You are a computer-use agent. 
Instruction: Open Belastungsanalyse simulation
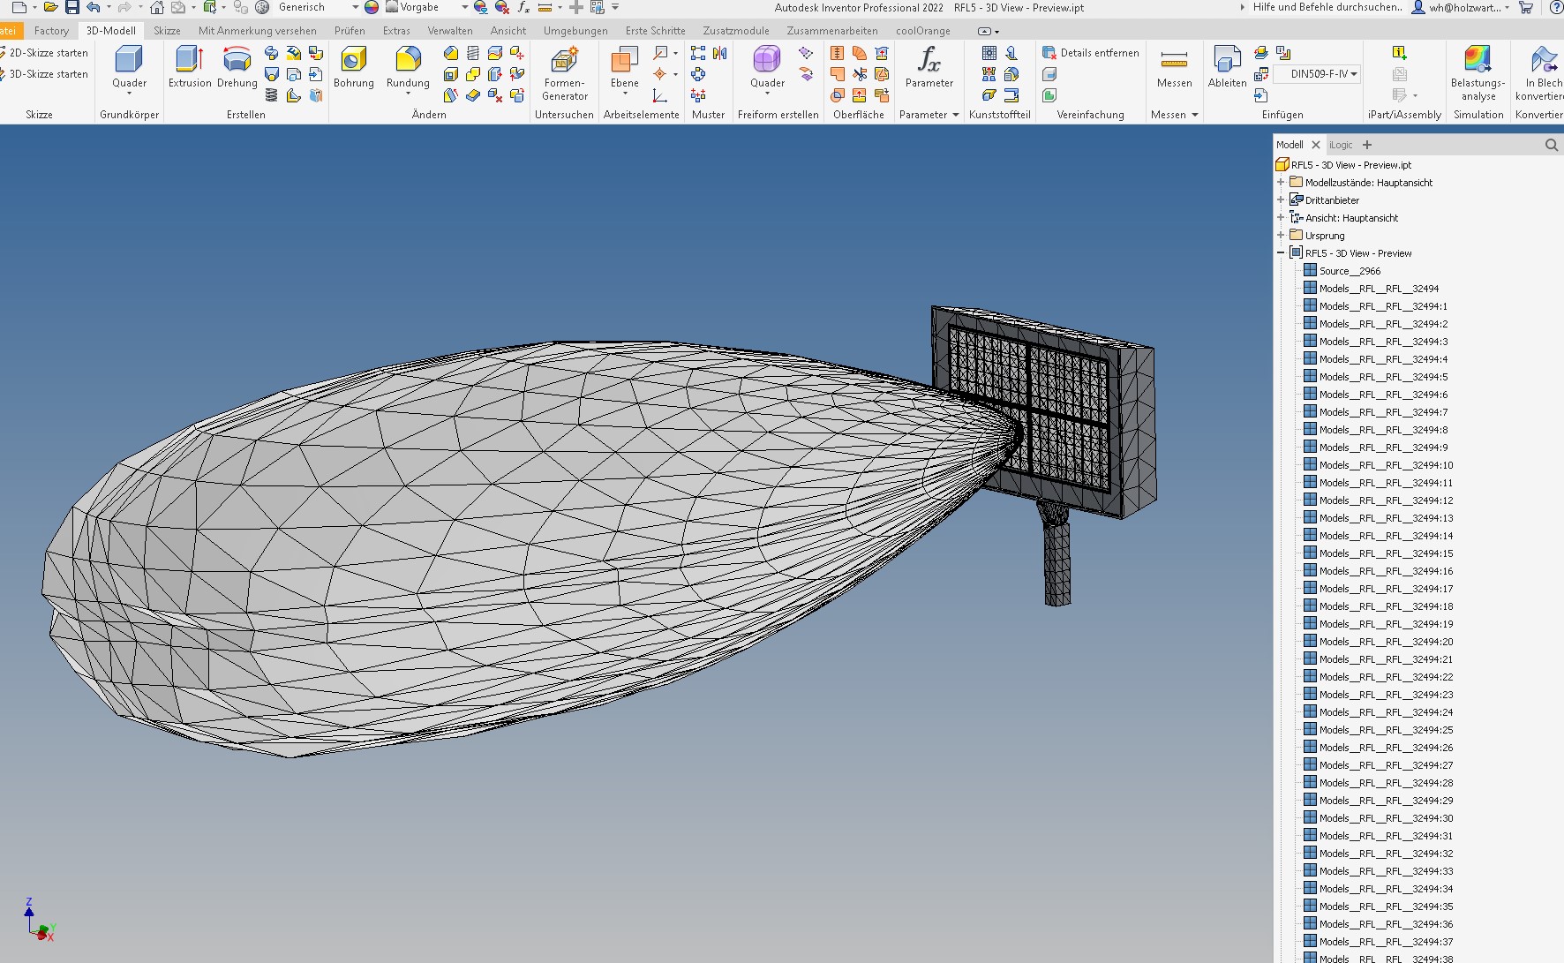(x=1478, y=73)
